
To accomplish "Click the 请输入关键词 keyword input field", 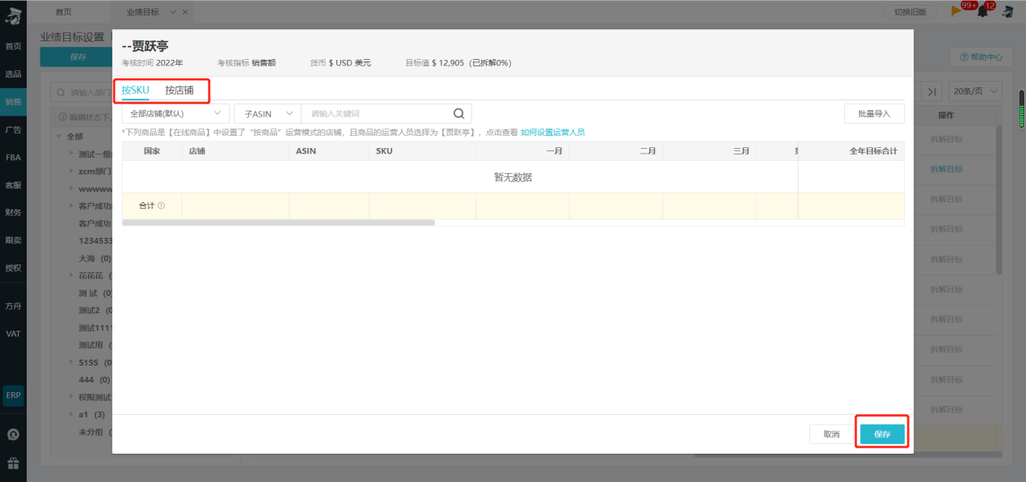I will (364, 112).
